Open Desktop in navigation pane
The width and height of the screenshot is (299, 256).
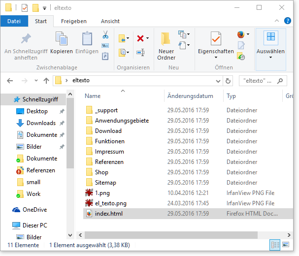click(37, 111)
